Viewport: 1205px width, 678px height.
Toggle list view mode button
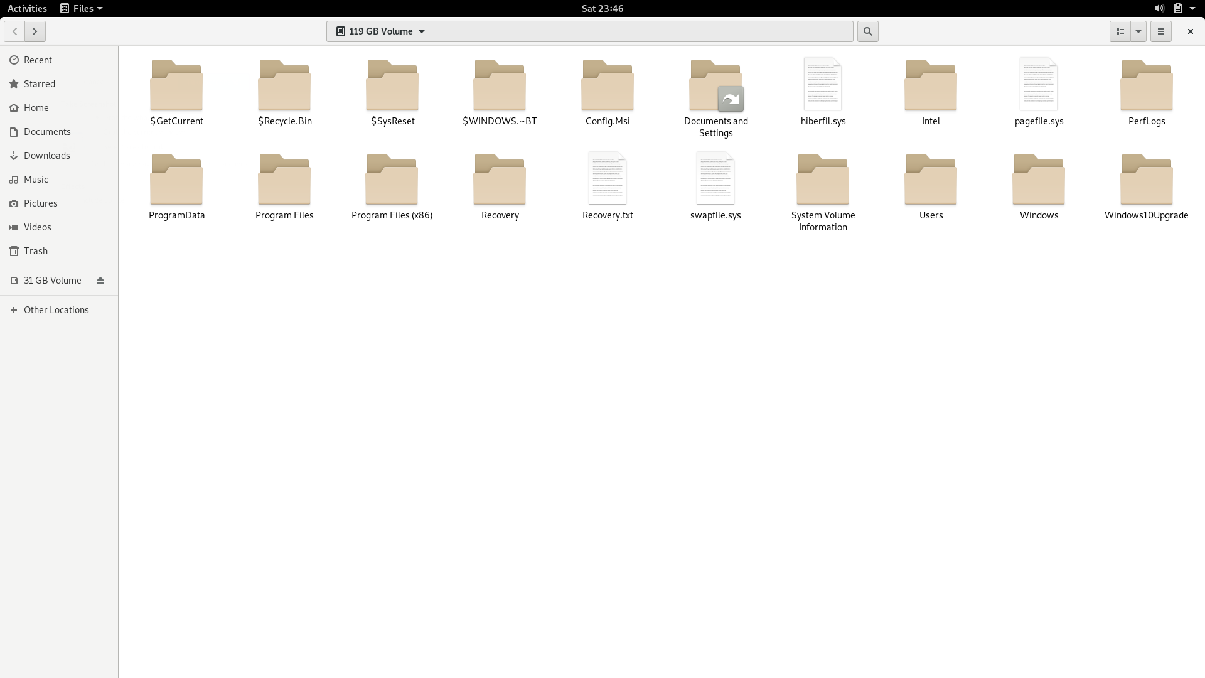(x=1120, y=31)
